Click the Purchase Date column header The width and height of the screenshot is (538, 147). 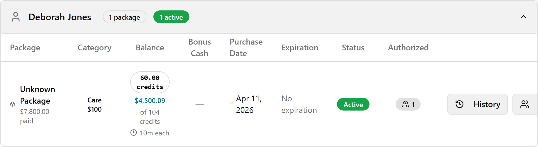coord(246,47)
